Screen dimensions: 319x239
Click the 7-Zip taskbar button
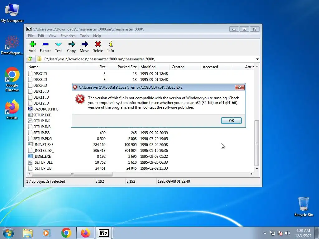point(104,233)
